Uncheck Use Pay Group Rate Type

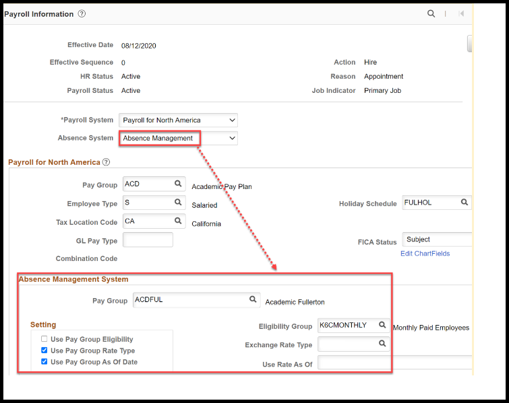pos(44,351)
